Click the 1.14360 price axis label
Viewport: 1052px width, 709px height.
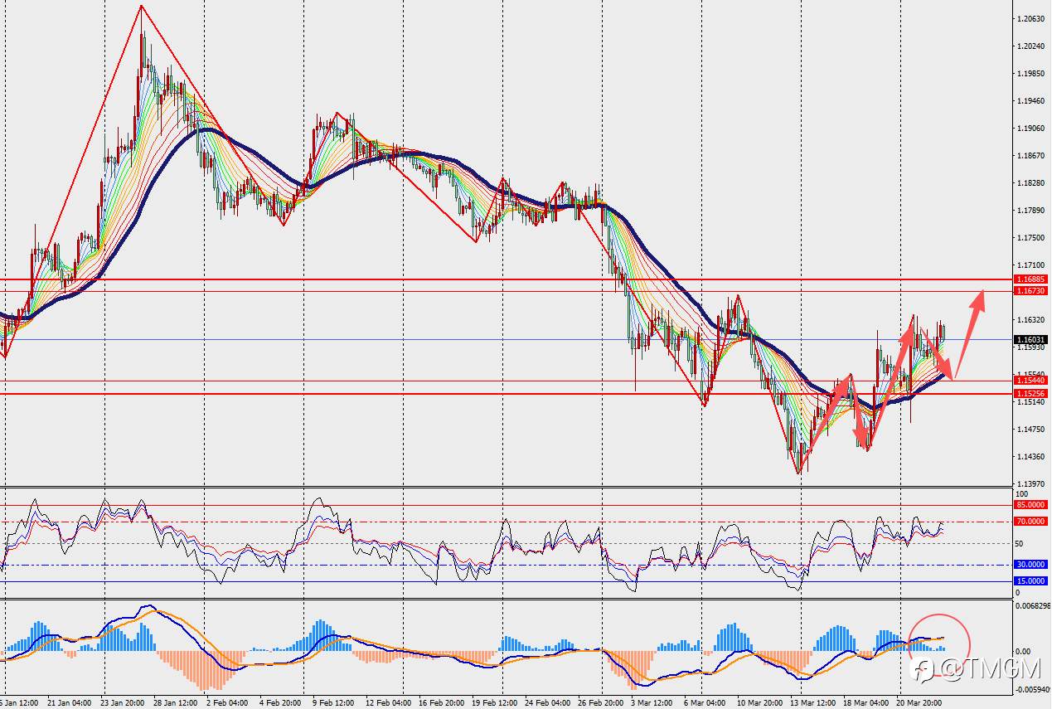coord(1031,457)
